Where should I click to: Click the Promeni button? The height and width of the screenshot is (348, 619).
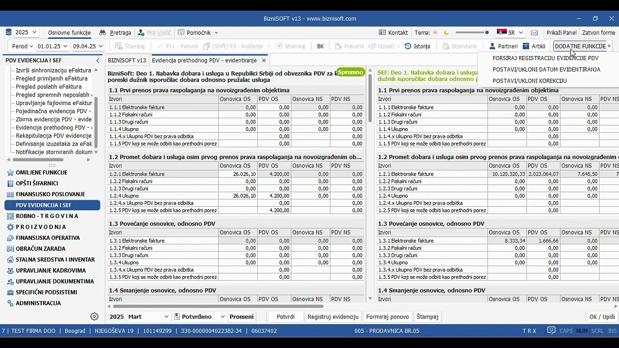[241, 317]
